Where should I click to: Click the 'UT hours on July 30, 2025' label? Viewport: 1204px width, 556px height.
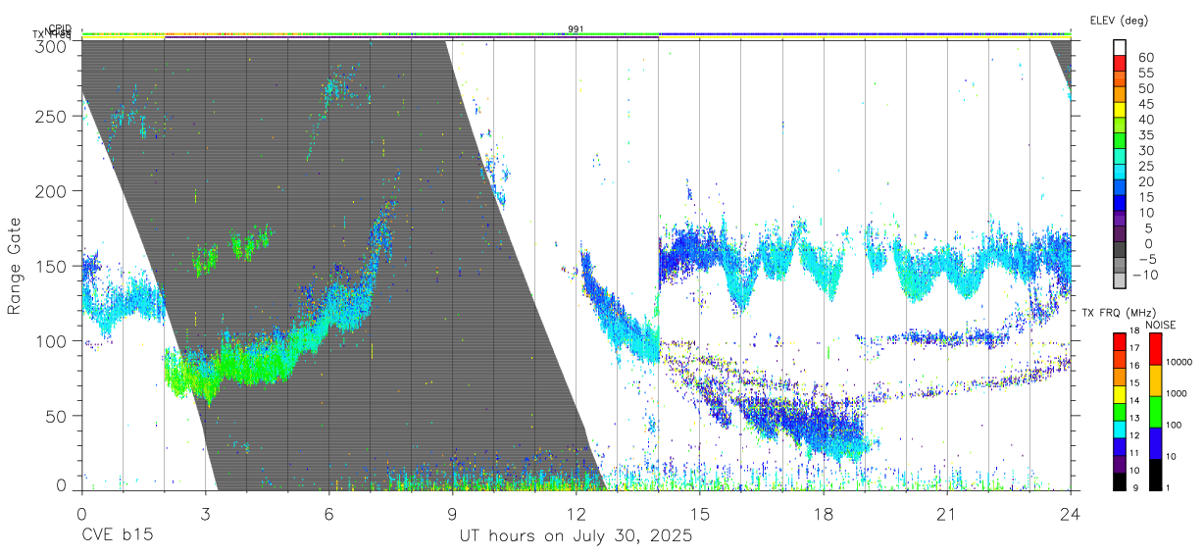577,536
